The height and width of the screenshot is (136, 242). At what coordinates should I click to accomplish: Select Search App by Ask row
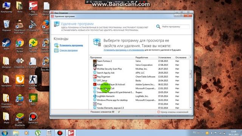point(139,73)
